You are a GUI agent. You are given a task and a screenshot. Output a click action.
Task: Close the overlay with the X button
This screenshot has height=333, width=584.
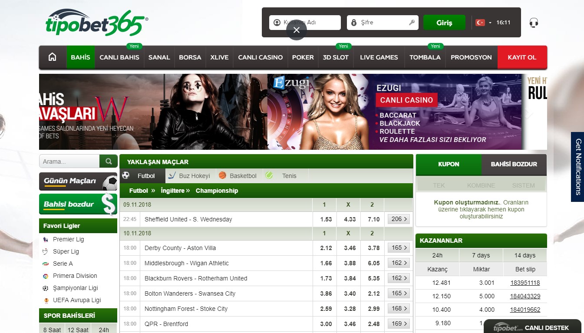(297, 30)
